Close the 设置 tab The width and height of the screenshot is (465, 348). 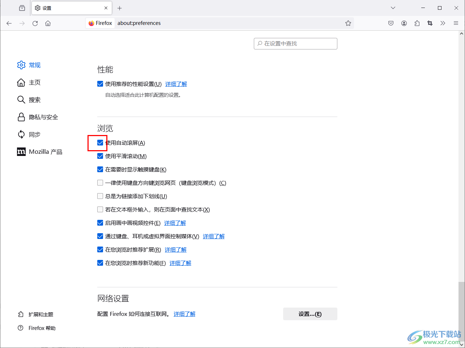tap(106, 8)
